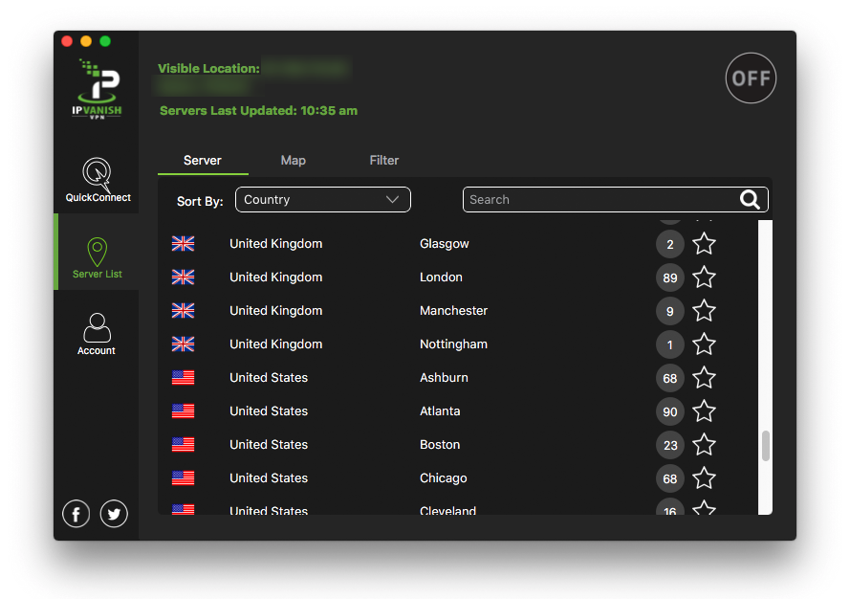Select the Manchester city name

(454, 311)
